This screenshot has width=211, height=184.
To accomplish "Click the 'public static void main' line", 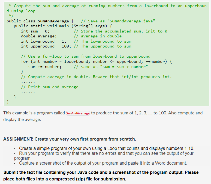I will coord(63,26).
